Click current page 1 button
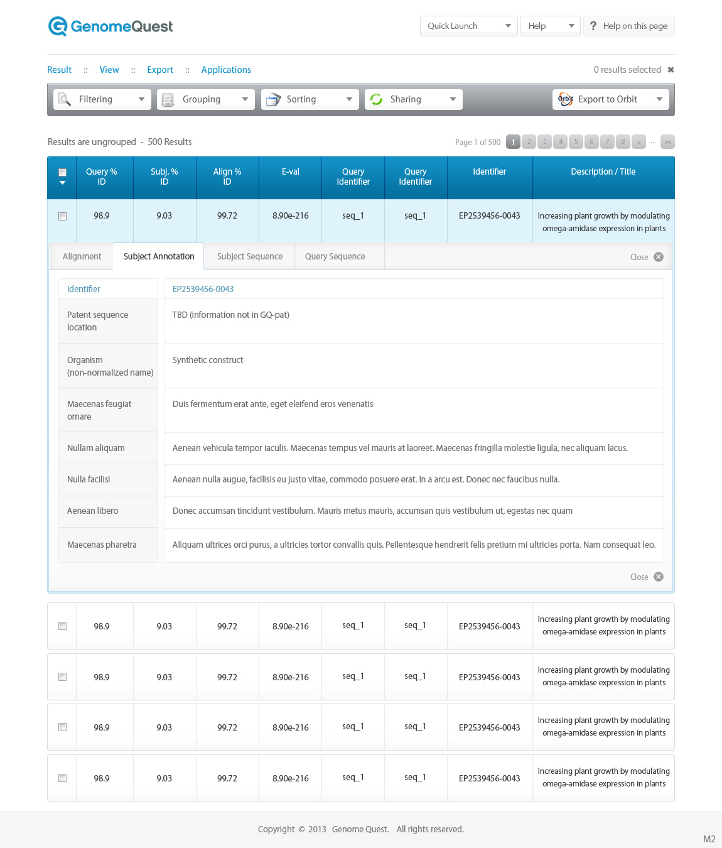This screenshot has width=722, height=848. pyautogui.click(x=513, y=142)
